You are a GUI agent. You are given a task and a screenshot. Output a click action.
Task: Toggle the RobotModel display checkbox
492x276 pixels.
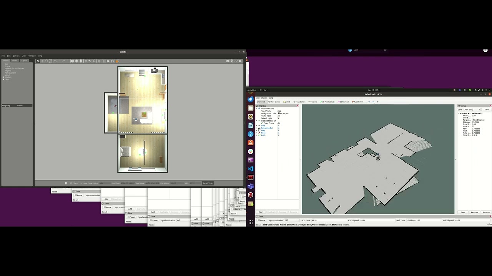[278, 128]
